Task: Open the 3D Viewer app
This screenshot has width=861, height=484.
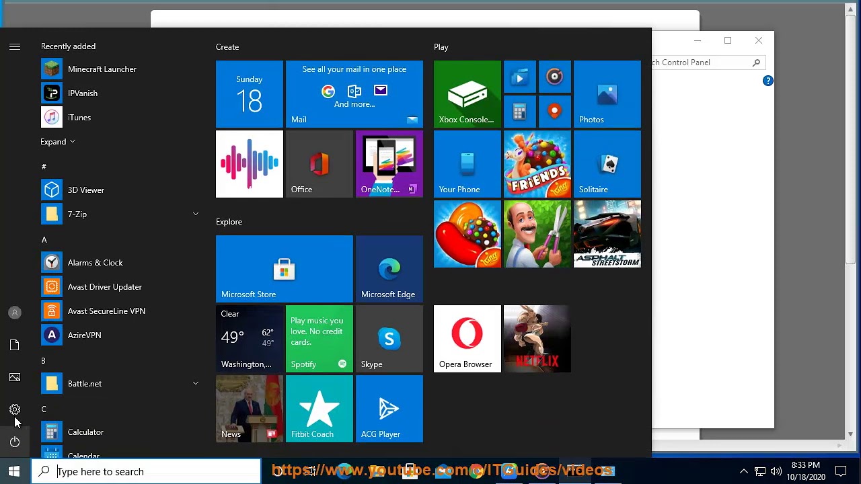Action: click(x=121, y=190)
